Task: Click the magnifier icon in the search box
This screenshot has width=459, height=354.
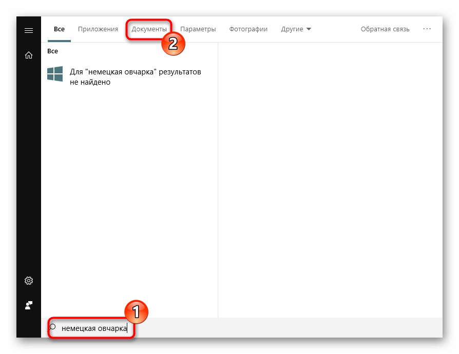Action: click(53, 327)
